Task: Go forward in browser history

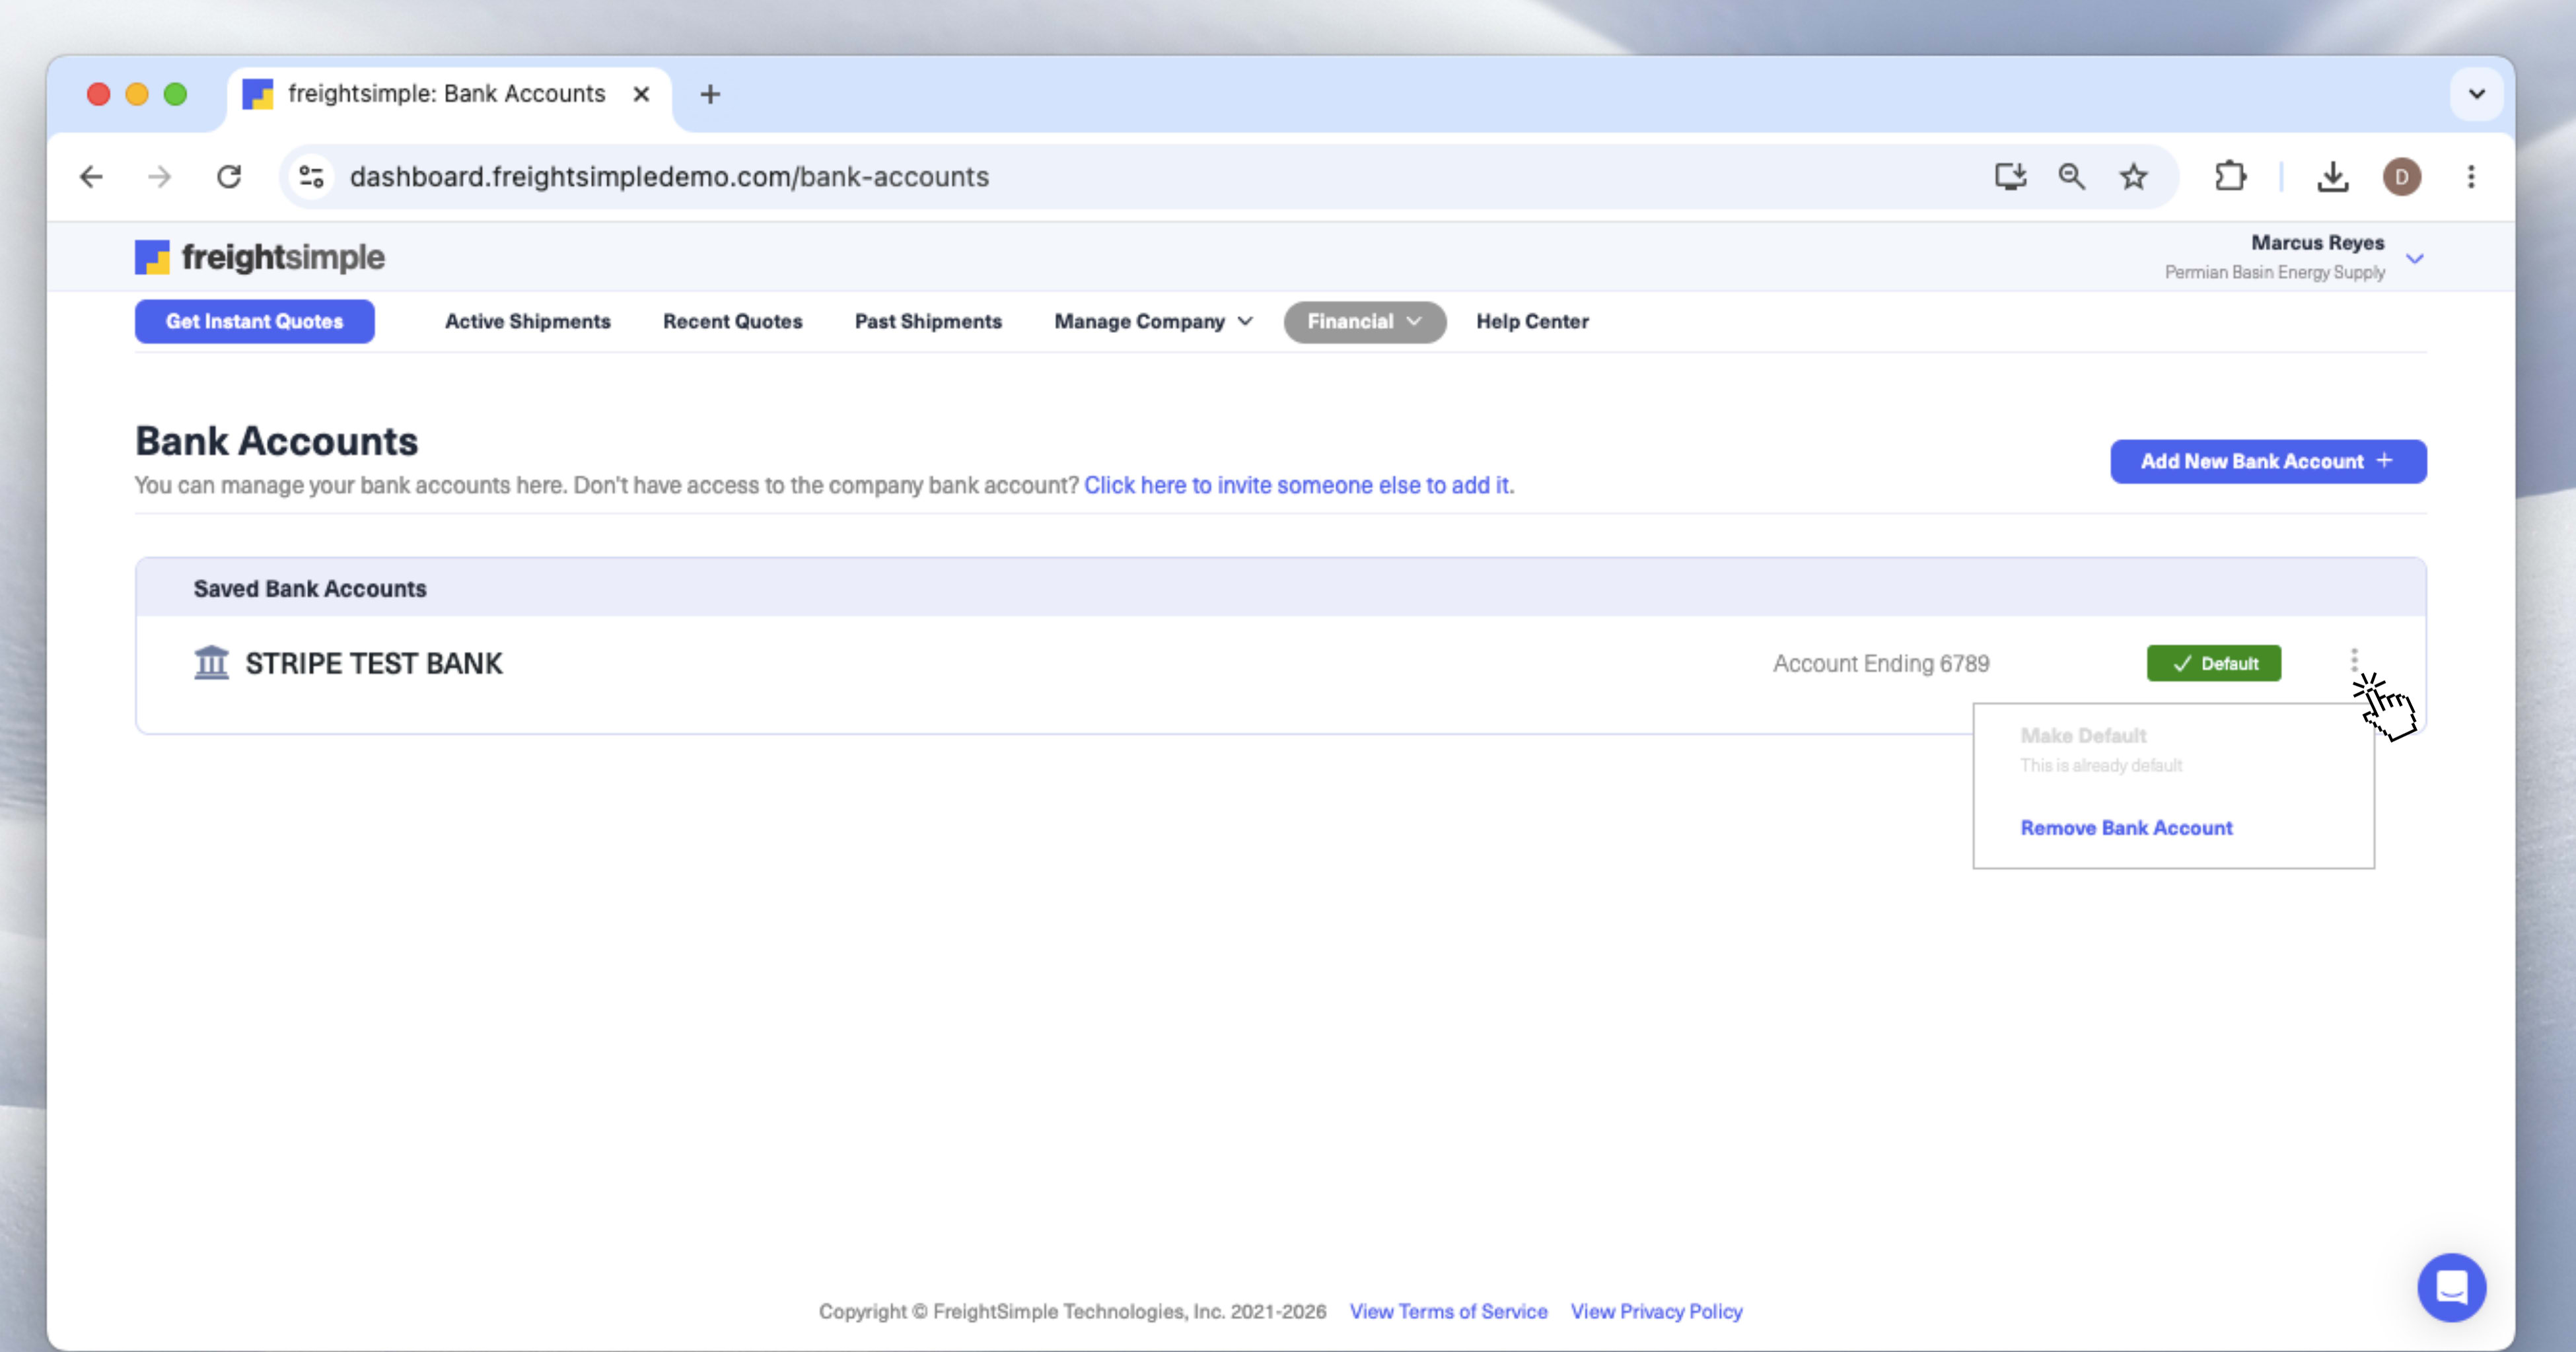Action: pyautogui.click(x=160, y=177)
